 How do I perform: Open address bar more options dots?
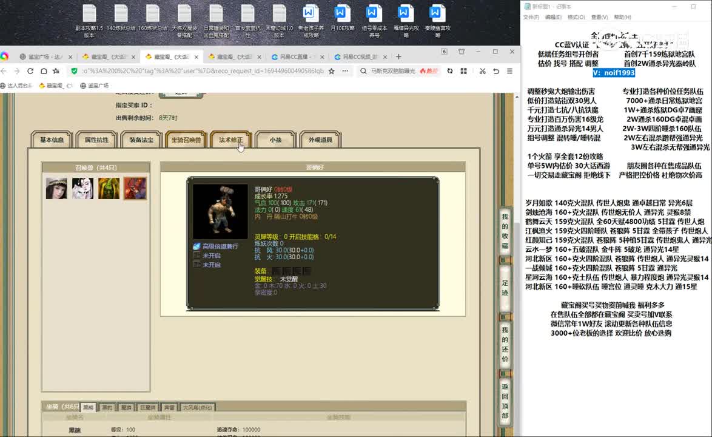(x=345, y=71)
